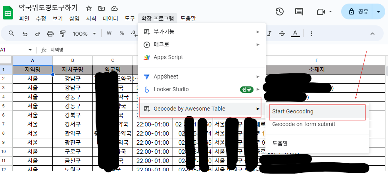Image resolution: width=388 pixels, height=174 pixels.
Task: Undo the last action
Action: (25, 34)
